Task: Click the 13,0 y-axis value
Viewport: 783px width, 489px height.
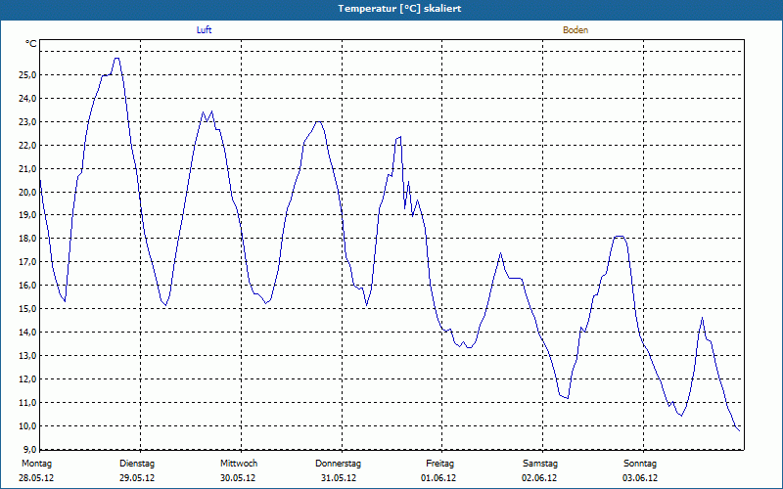Action: point(28,356)
